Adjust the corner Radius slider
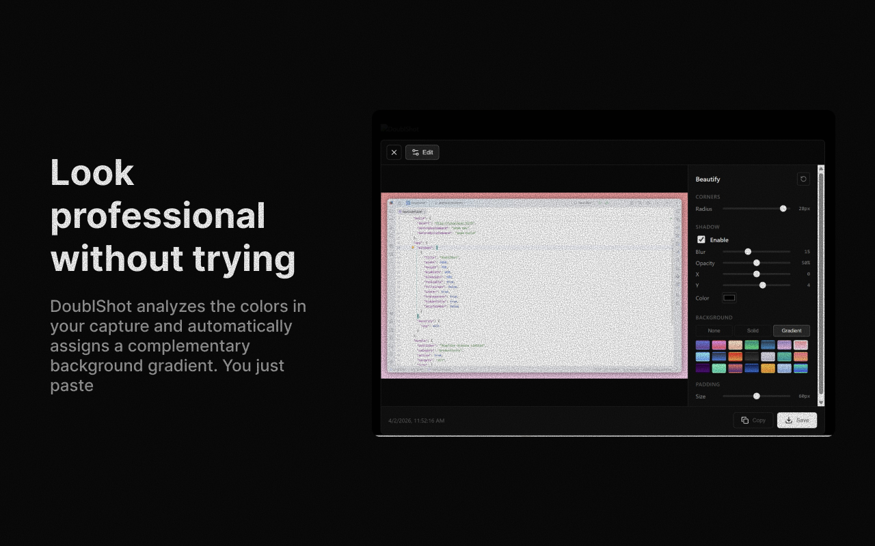The image size is (875, 546). (756, 208)
